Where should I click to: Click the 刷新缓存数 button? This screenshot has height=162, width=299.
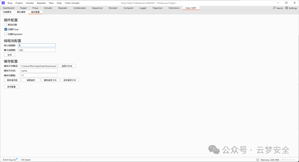click(12, 80)
